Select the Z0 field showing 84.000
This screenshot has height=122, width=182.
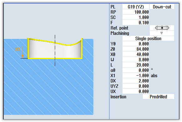(136, 49)
